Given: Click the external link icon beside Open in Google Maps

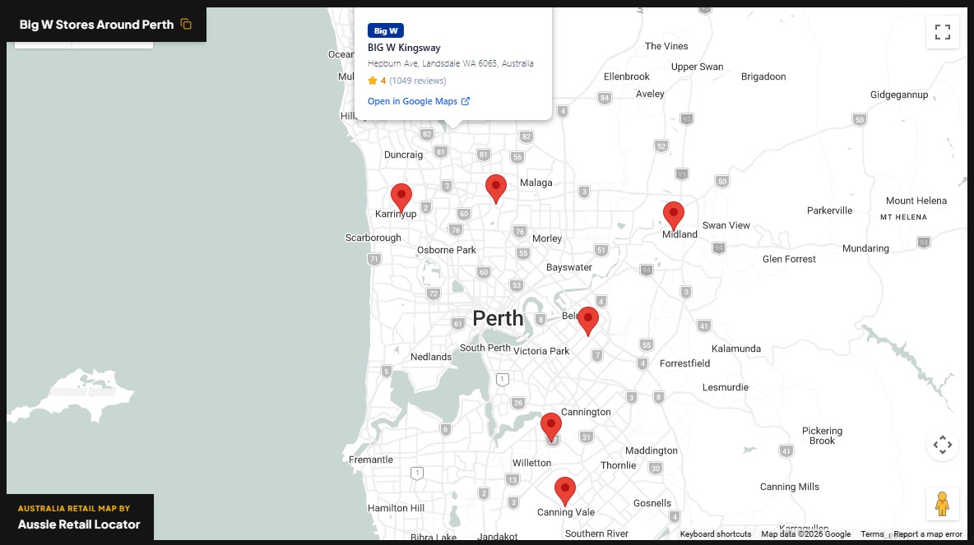Looking at the screenshot, I should [x=466, y=101].
